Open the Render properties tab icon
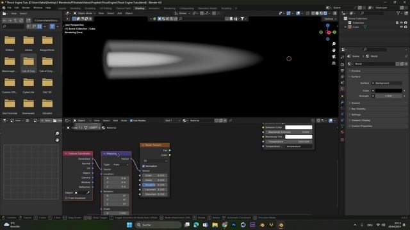This screenshot has width=410, height=230. (x=342, y=65)
